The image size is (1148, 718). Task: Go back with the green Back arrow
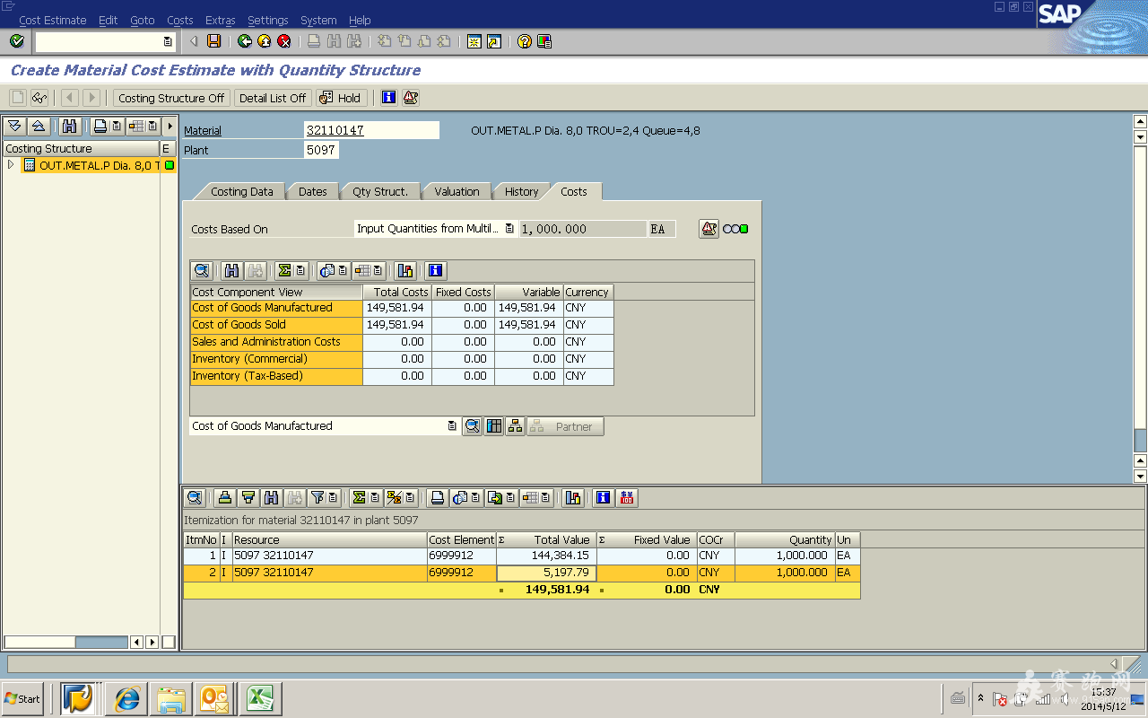pos(245,41)
